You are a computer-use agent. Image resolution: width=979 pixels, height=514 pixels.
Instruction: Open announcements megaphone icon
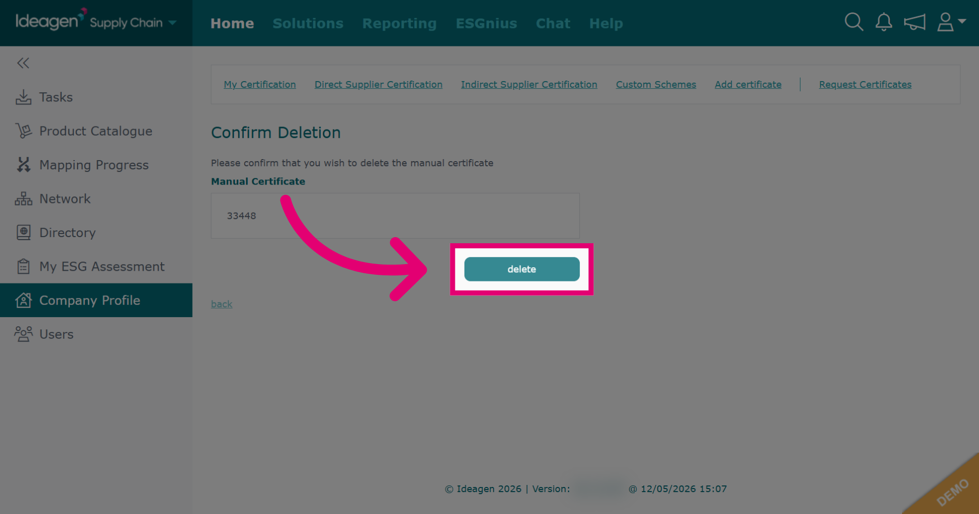914,22
